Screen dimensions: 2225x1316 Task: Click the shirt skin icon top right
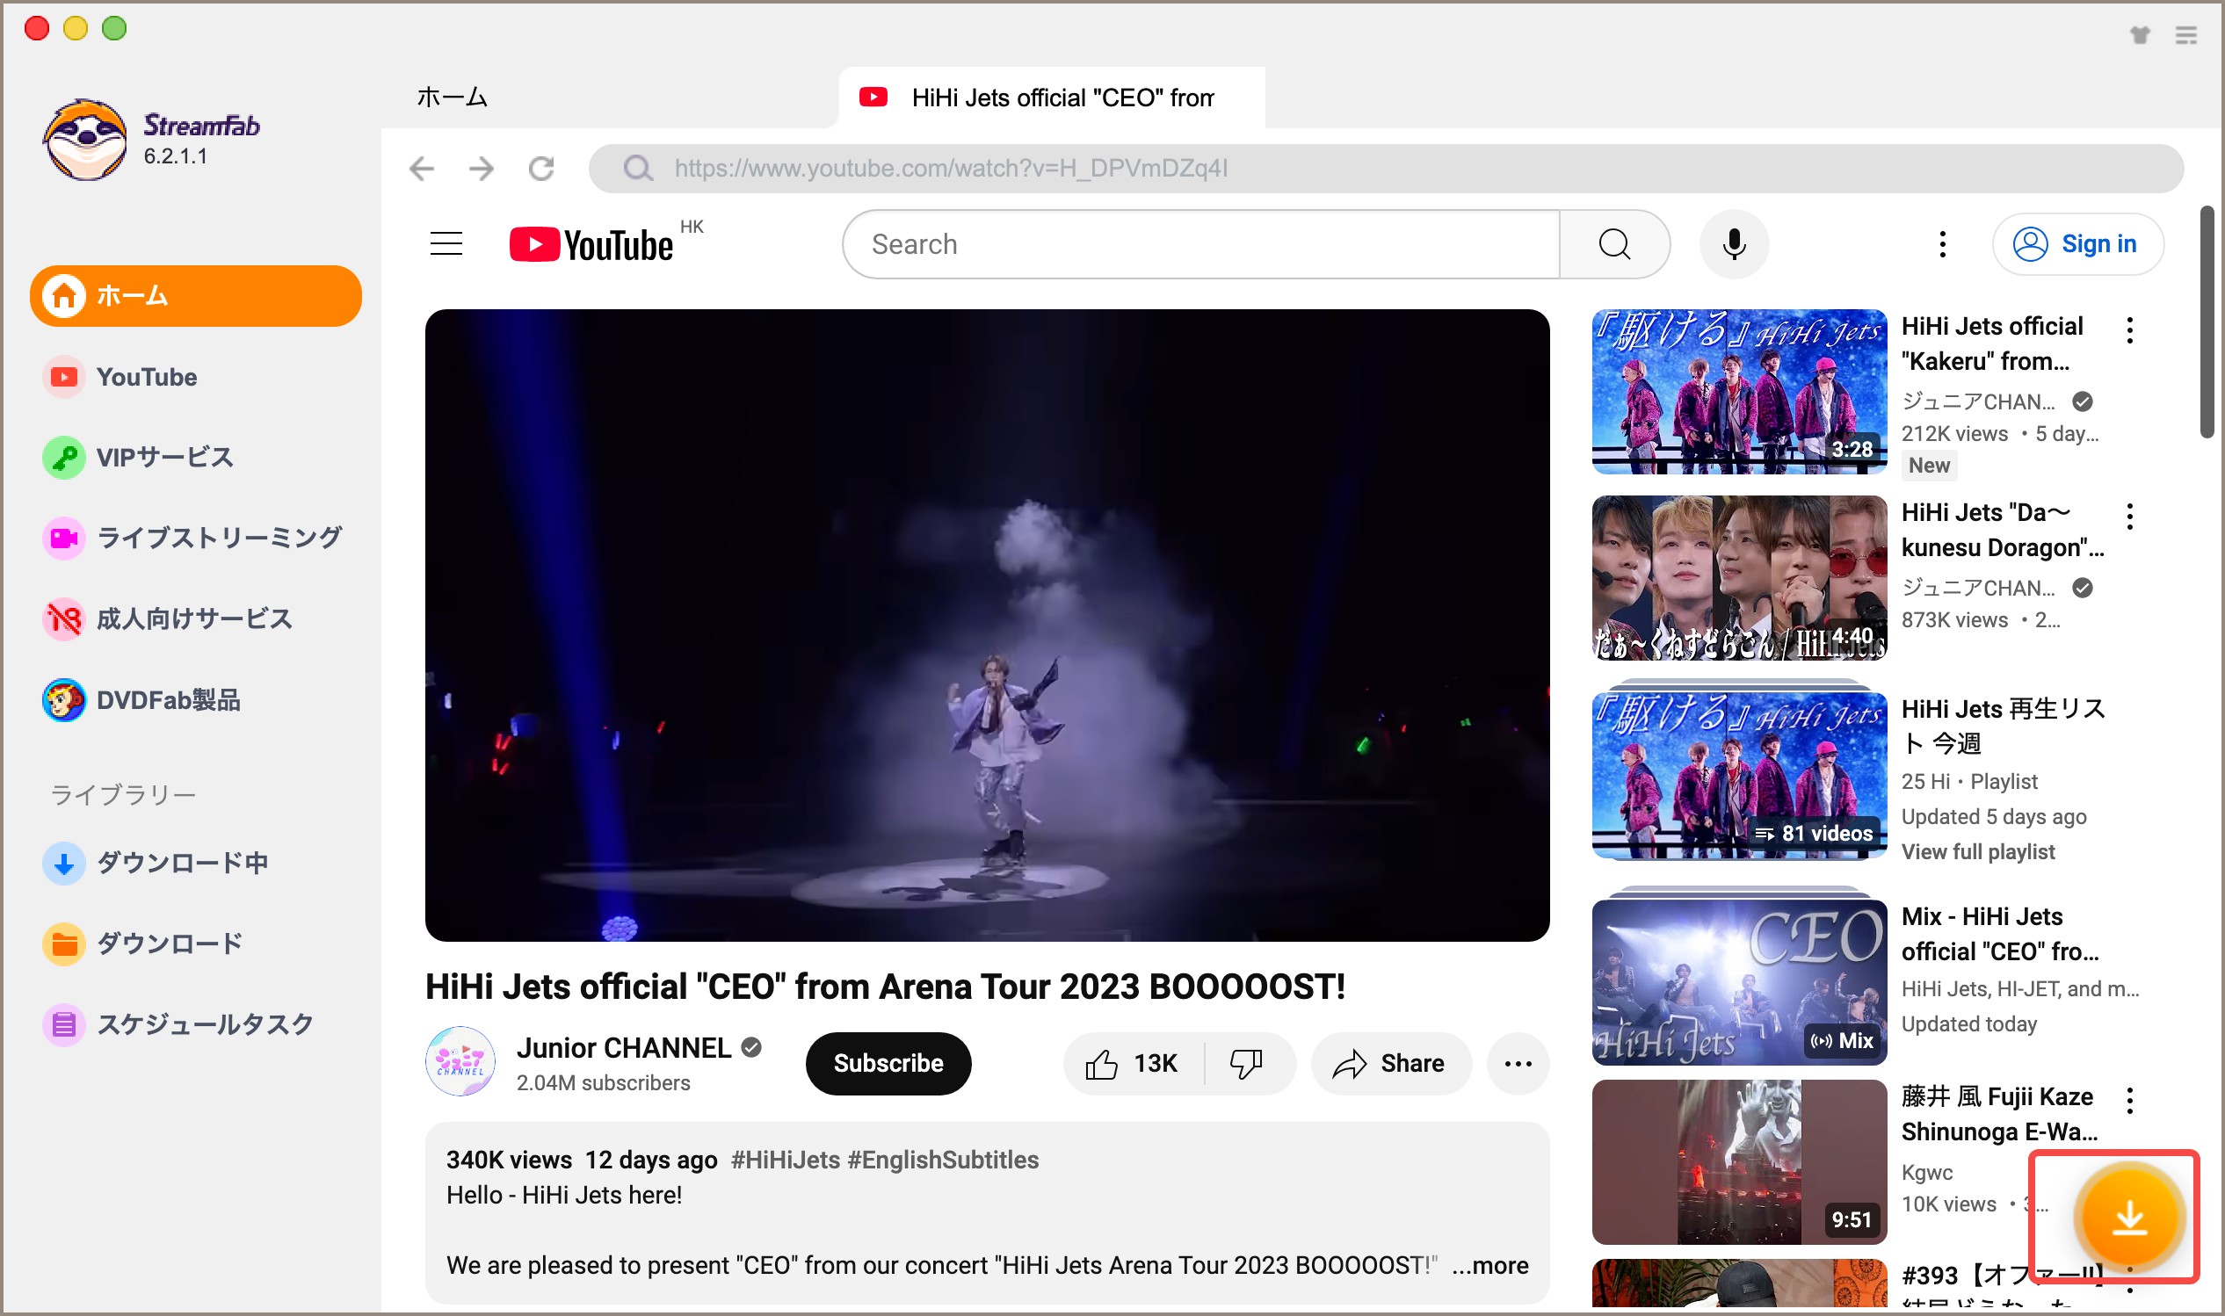click(2140, 35)
